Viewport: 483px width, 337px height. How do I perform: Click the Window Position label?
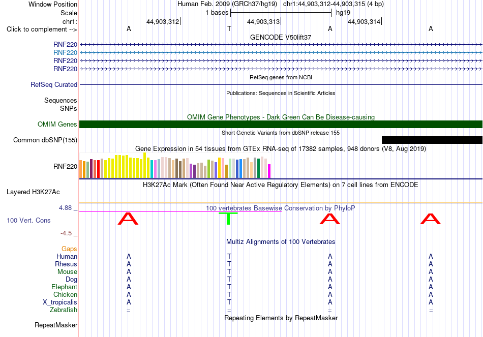point(53,4)
